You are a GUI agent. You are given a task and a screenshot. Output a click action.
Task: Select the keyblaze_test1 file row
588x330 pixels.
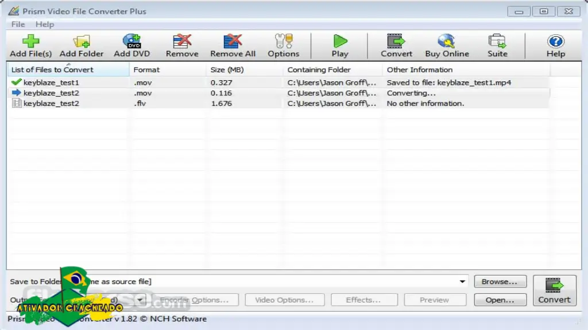tap(278, 82)
